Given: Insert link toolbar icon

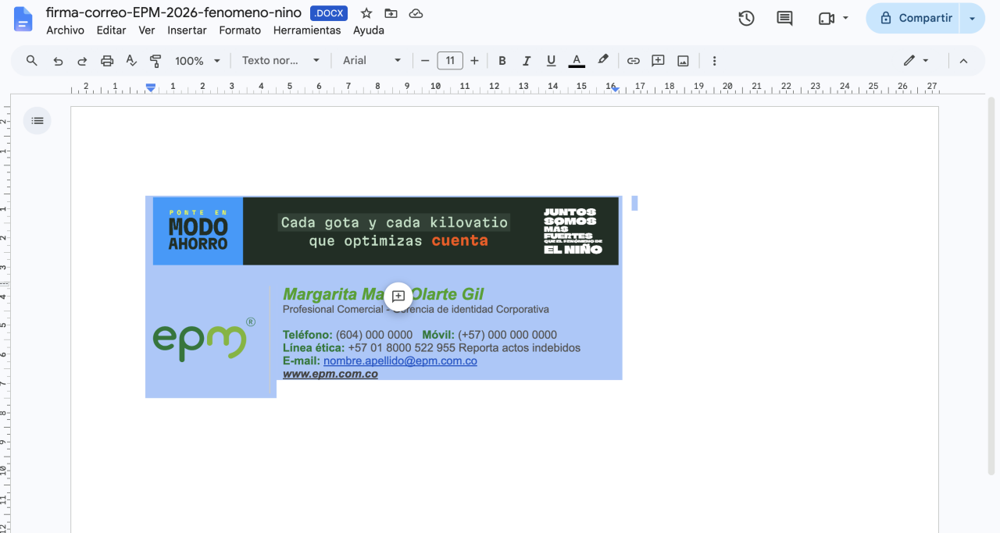Looking at the screenshot, I should tap(634, 60).
